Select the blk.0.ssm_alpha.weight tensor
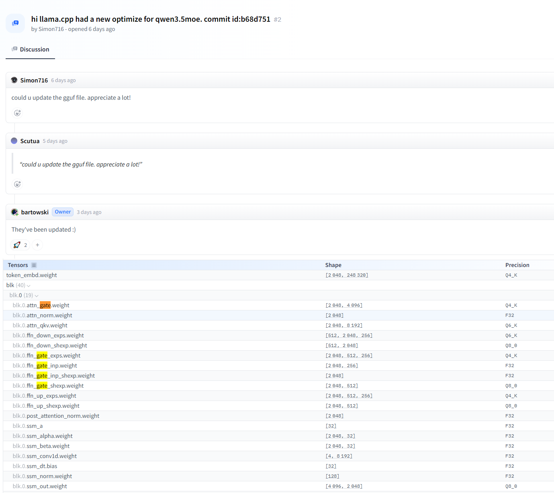Screen dimensions: 554x493 coord(278,436)
